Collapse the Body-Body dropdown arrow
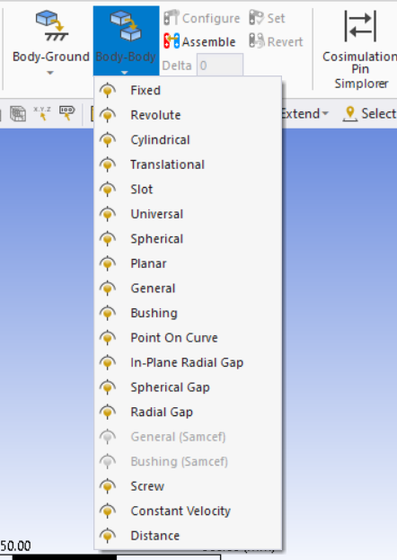 pos(124,73)
